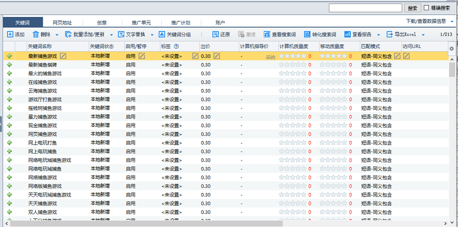This screenshot has height=227, width=458.
Task: Click the 关键词分组 keyword grouping icon
Action: coord(162,34)
